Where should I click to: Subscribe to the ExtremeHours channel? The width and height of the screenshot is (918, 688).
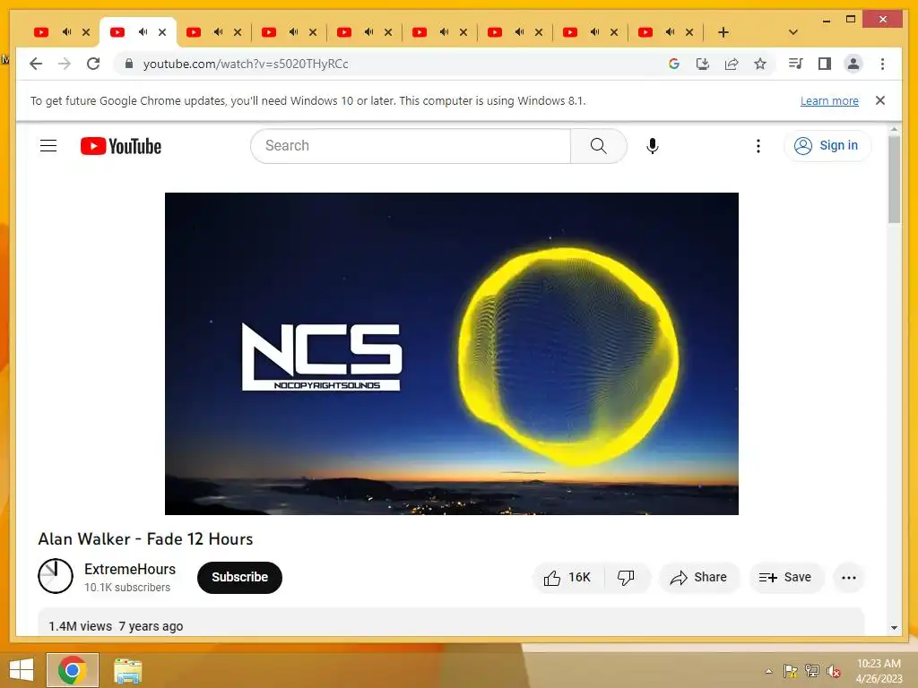pos(239,578)
